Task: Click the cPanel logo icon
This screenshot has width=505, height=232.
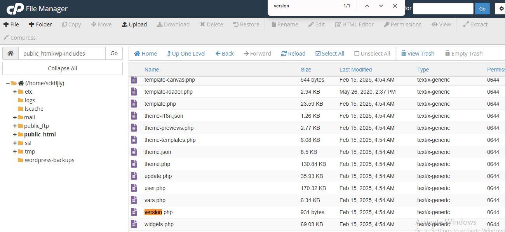Action: click(15, 9)
